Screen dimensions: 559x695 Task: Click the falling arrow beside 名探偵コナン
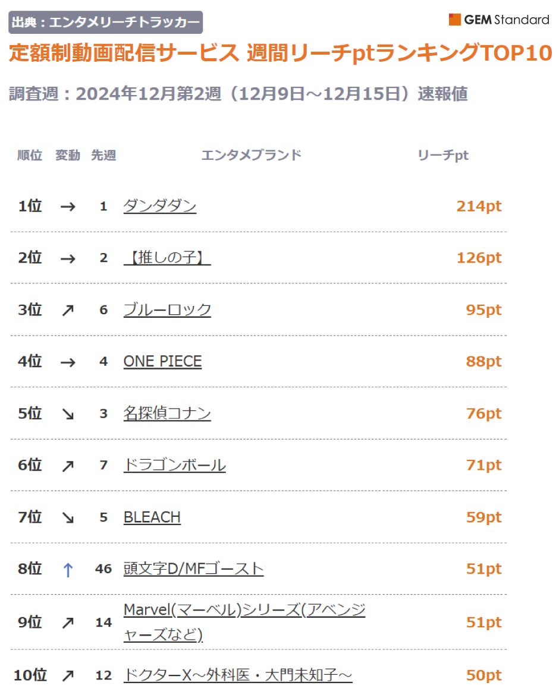[68, 414]
